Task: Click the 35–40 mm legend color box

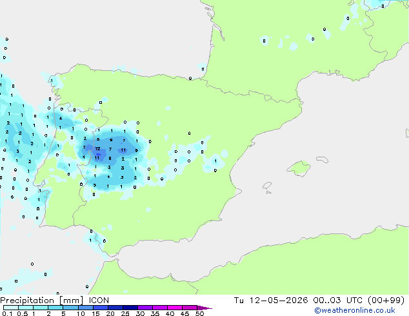Action: (160, 308)
